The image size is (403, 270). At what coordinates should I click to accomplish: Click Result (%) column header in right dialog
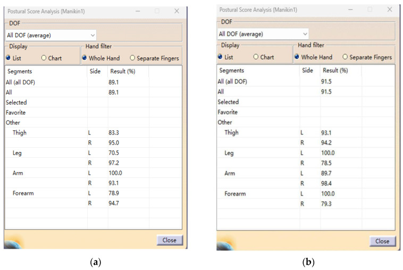(x=336, y=70)
